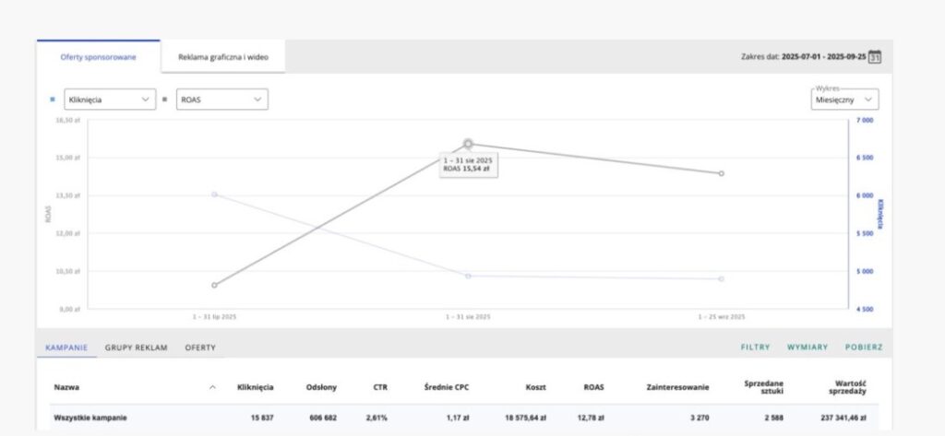This screenshot has width=945, height=436.
Task: Click the sort arrow beside Nazwa
Action: [213, 387]
